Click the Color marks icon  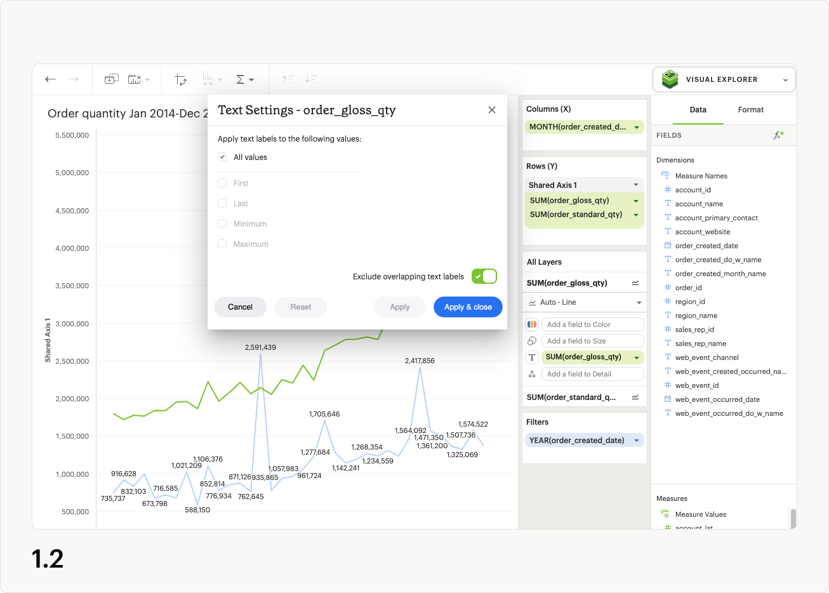click(x=532, y=324)
